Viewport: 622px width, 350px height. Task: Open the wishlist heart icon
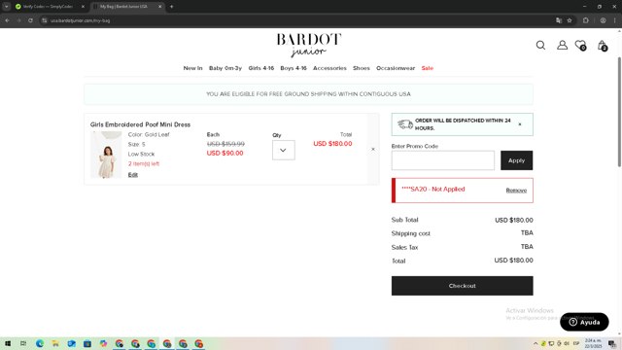[580, 46]
